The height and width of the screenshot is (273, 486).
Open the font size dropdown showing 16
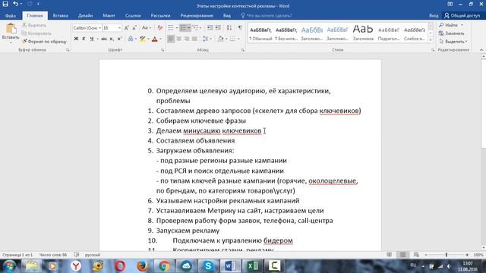click(119, 28)
